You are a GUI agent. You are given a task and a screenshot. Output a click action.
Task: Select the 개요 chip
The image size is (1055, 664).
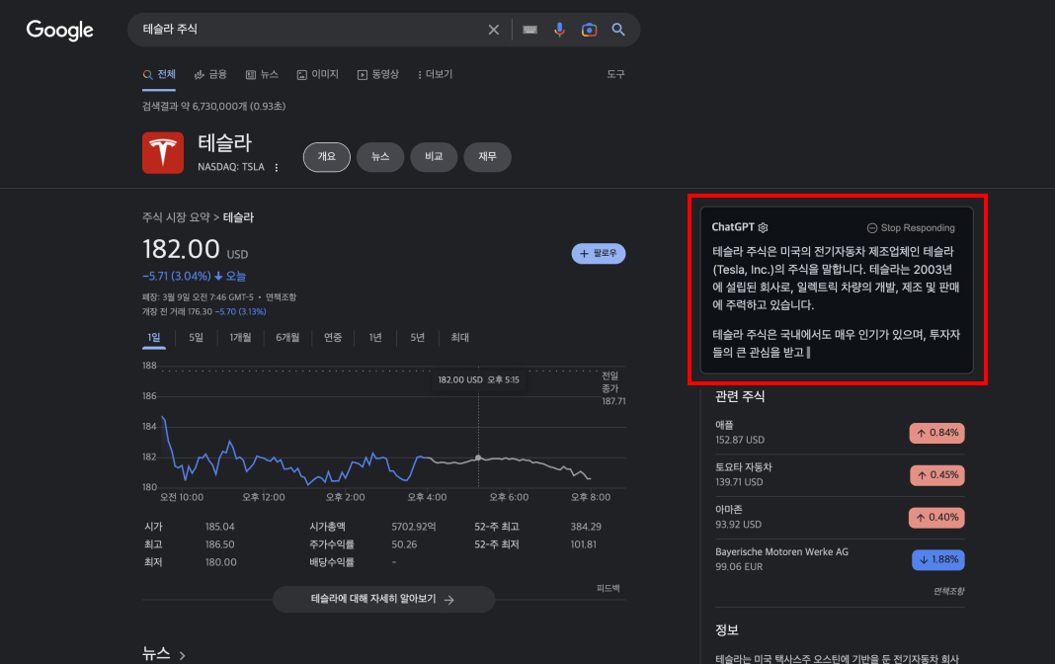pyautogui.click(x=326, y=157)
